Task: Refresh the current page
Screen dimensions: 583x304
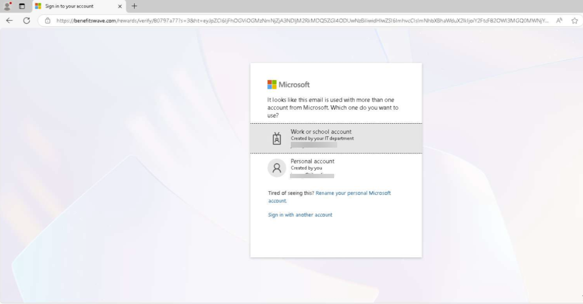Action: 27,21
